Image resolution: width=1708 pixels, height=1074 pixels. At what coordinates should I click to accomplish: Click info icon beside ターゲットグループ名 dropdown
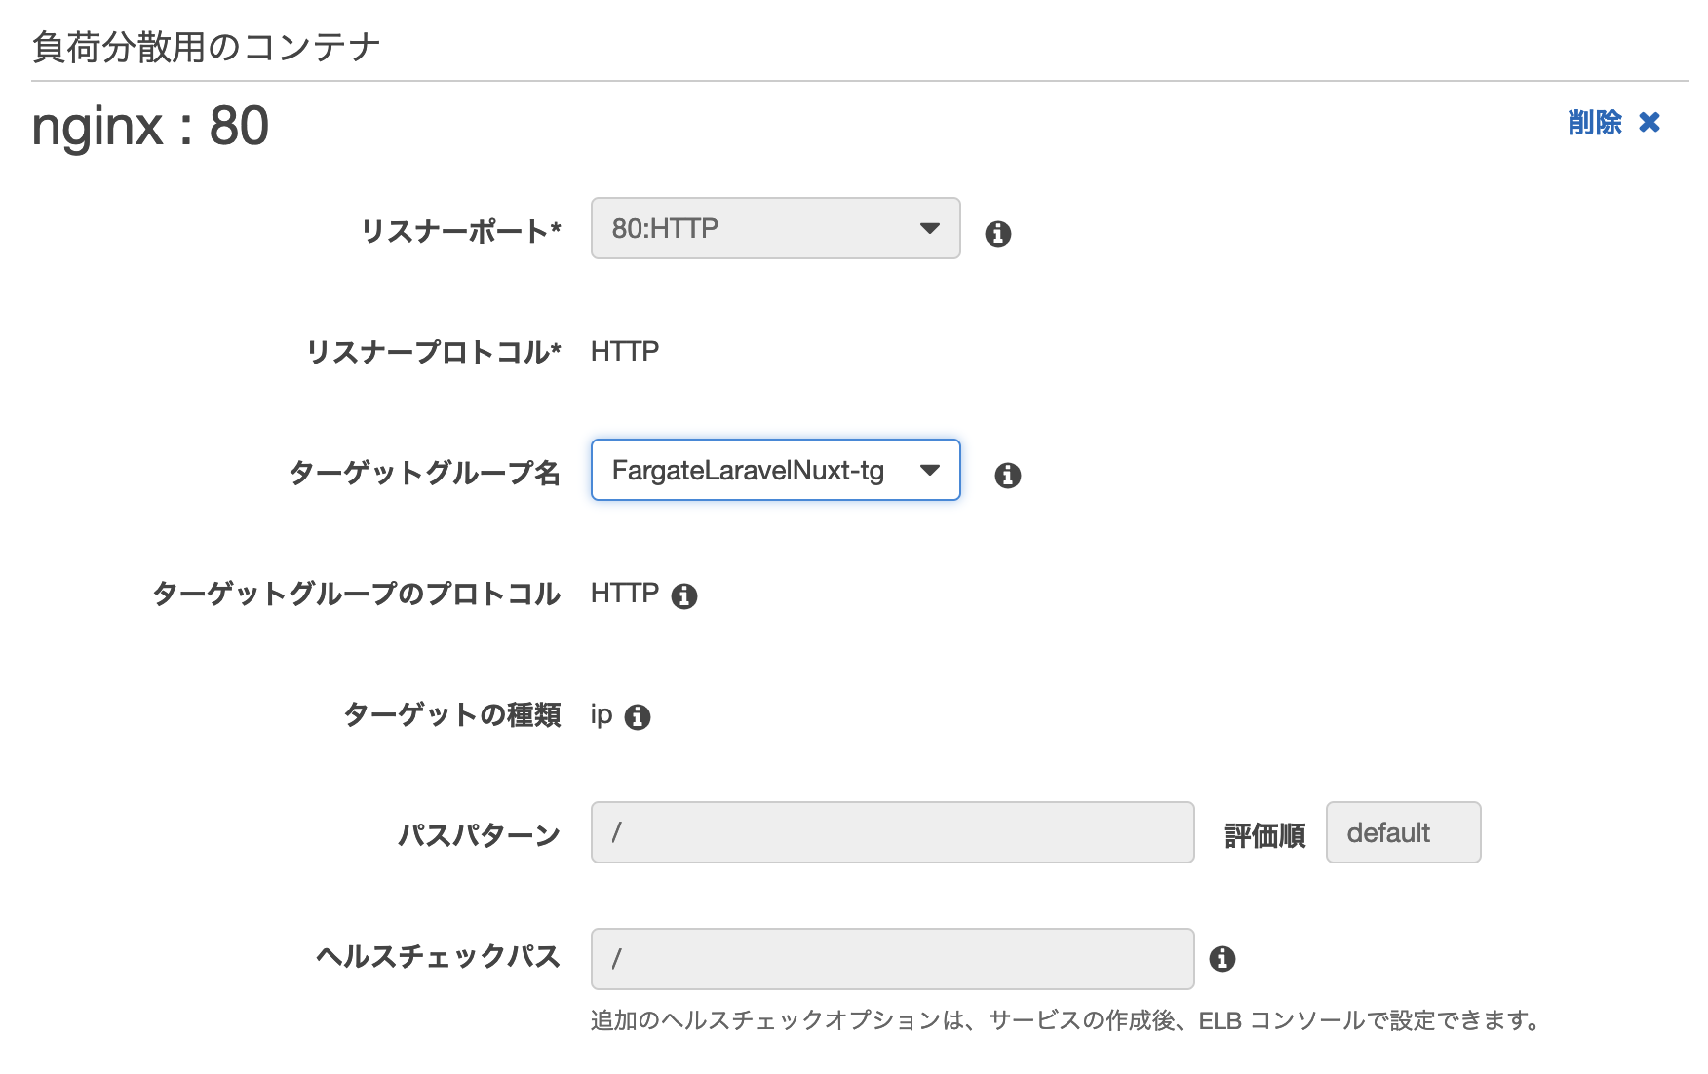pyautogui.click(x=1007, y=476)
